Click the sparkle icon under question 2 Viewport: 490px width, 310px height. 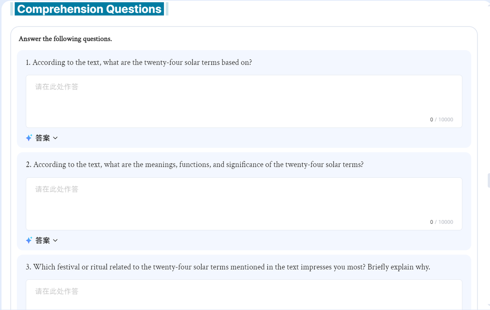pos(29,240)
